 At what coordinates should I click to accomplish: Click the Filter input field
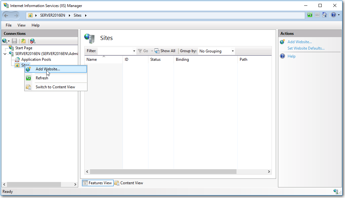[115, 51]
